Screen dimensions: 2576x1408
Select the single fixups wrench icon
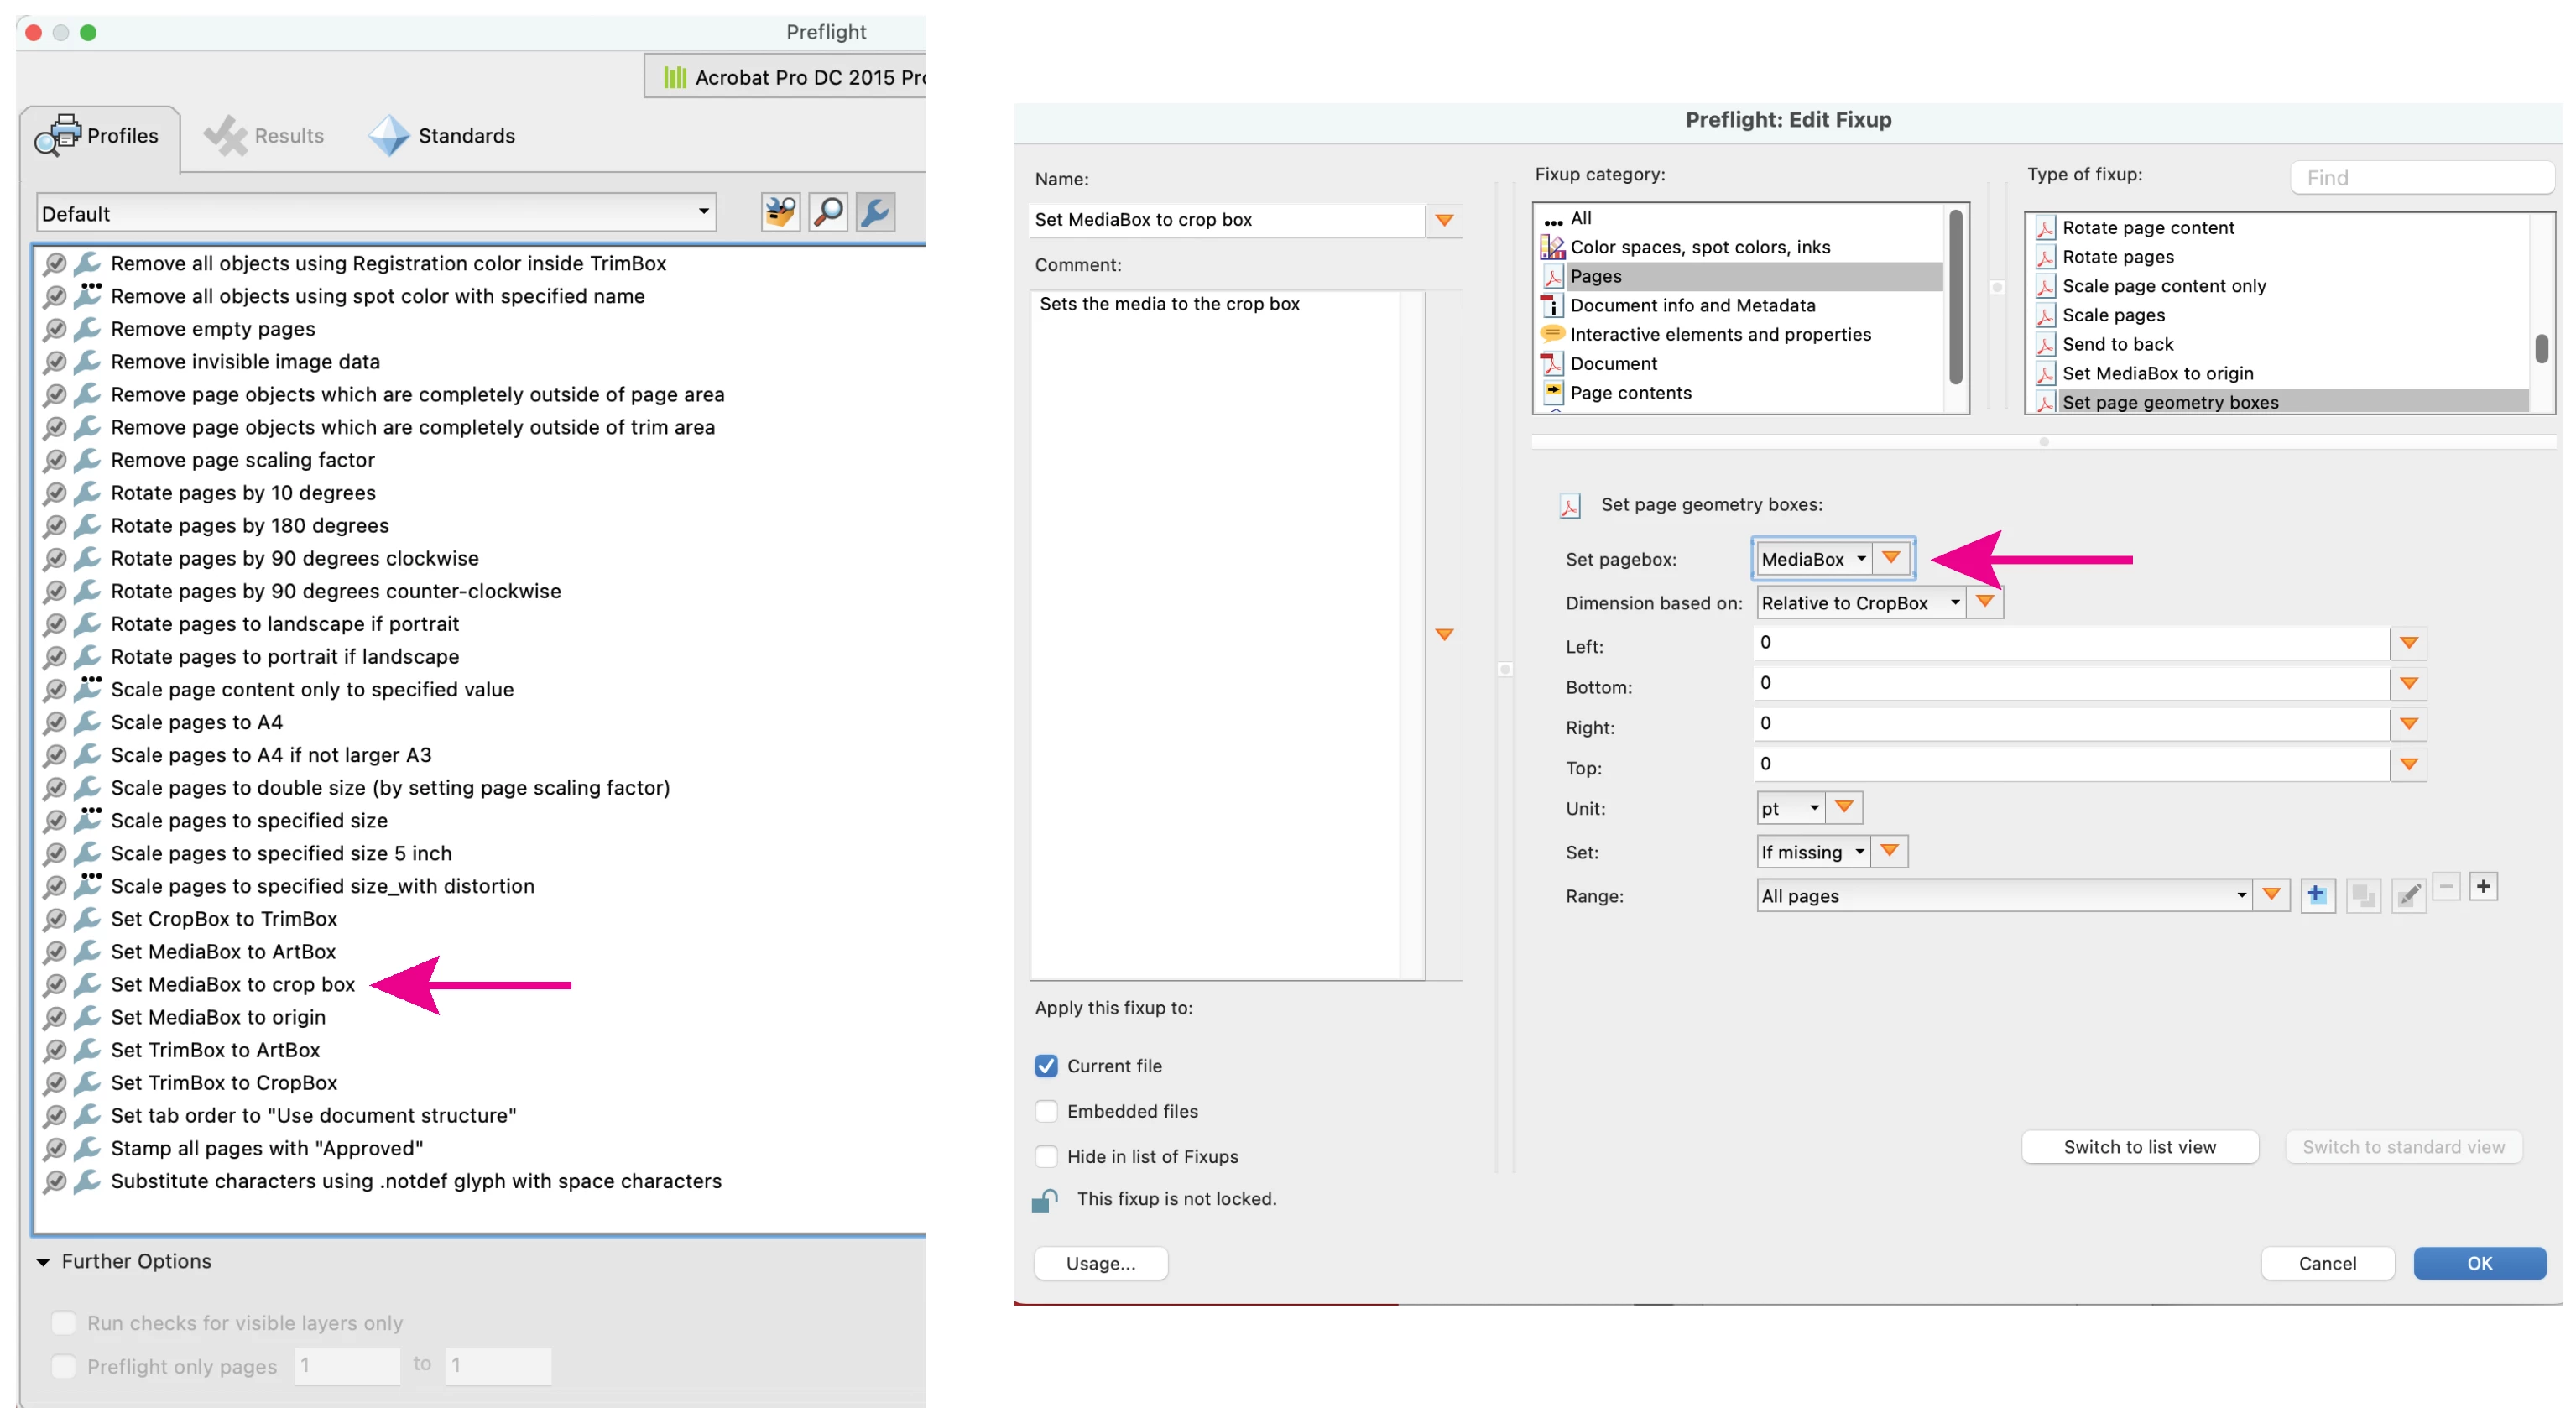click(875, 212)
